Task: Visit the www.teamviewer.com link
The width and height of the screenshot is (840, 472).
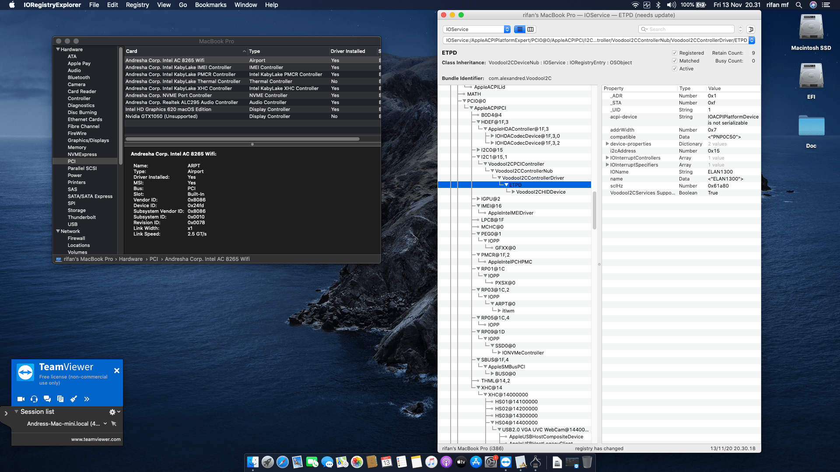Action: coord(95,439)
